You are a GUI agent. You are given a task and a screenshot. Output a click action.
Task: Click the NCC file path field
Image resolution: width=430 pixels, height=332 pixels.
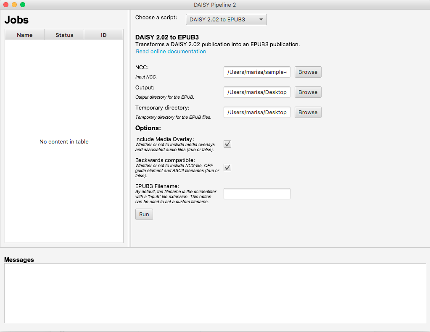pyautogui.click(x=257, y=72)
